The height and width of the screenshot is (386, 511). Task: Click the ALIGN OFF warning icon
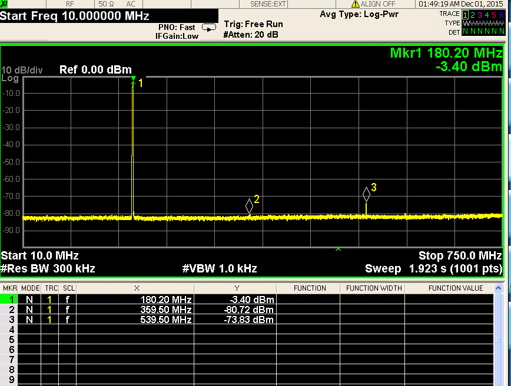(x=355, y=4)
